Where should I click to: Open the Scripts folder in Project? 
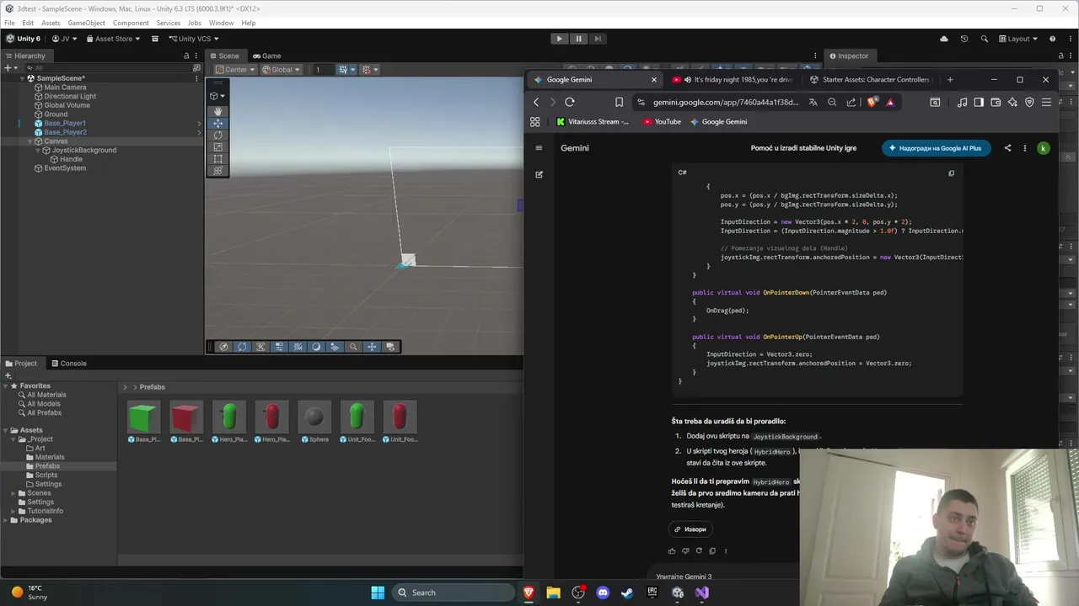[x=46, y=476]
